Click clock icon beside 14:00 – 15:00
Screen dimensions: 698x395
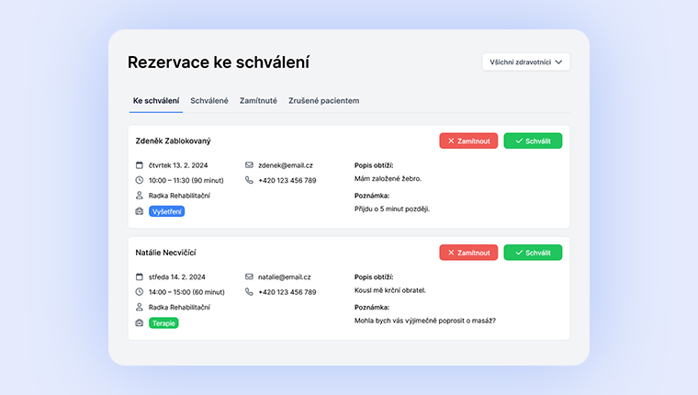click(140, 292)
